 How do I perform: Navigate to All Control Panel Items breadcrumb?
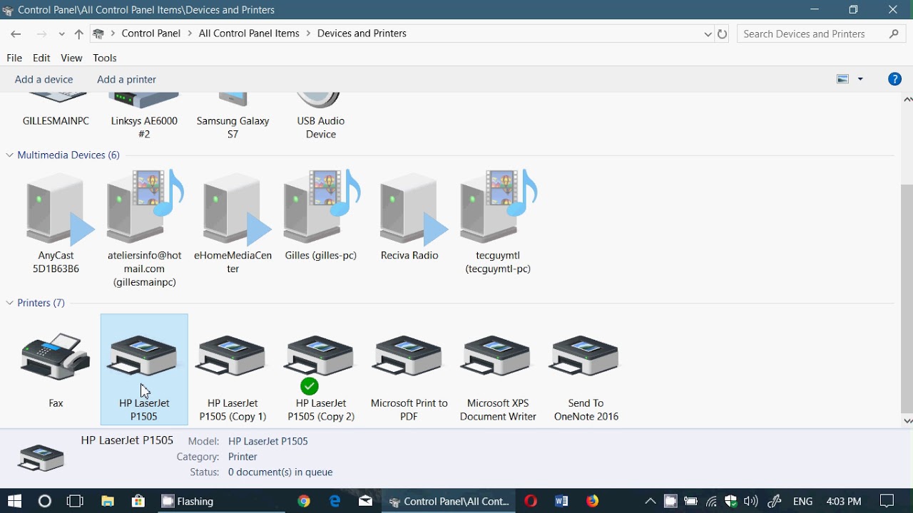tap(249, 33)
